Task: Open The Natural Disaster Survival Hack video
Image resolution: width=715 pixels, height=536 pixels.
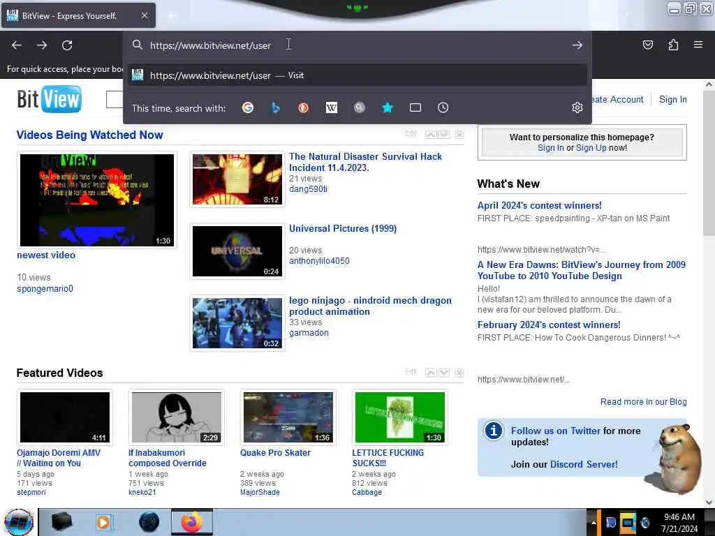Action: [365, 162]
